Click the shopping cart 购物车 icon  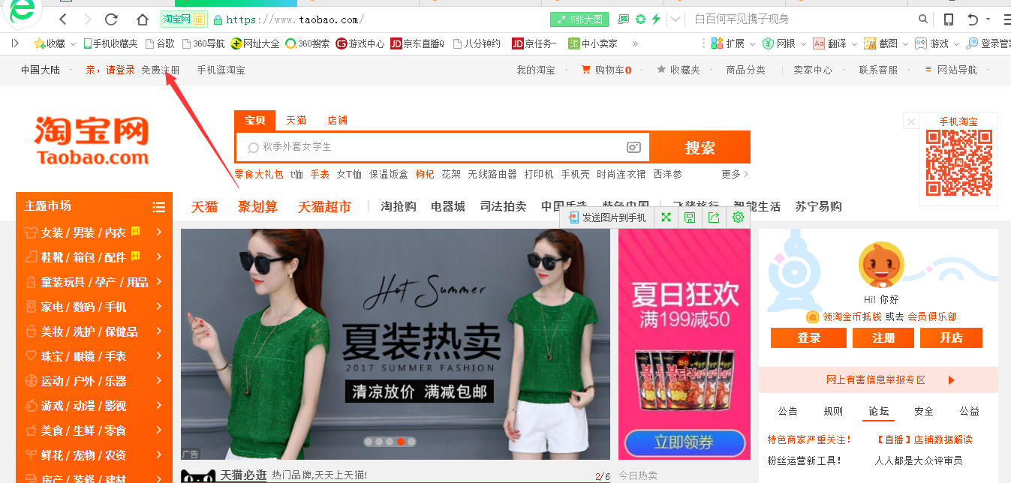pyautogui.click(x=586, y=70)
